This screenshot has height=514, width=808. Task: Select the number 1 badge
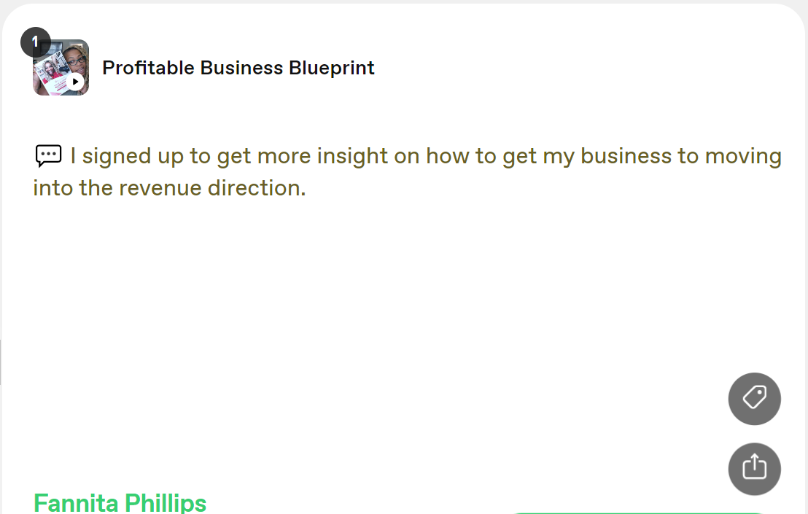(35, 42)
